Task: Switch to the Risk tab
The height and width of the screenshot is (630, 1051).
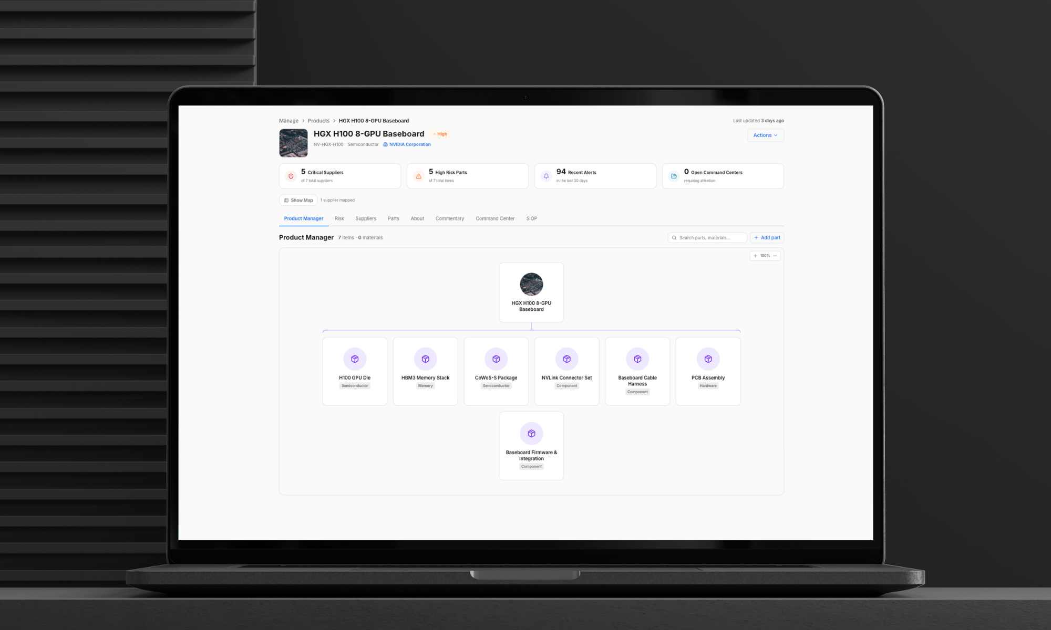Action: [339, 218]
